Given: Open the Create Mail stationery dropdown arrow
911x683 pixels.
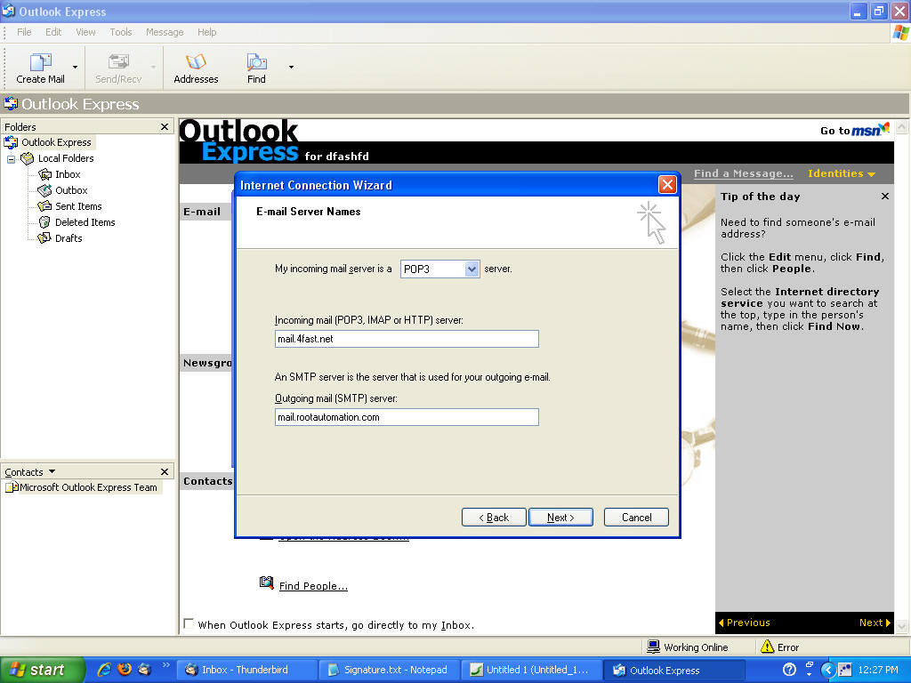Looking at the screenshot, I should (x=75, y=68).
